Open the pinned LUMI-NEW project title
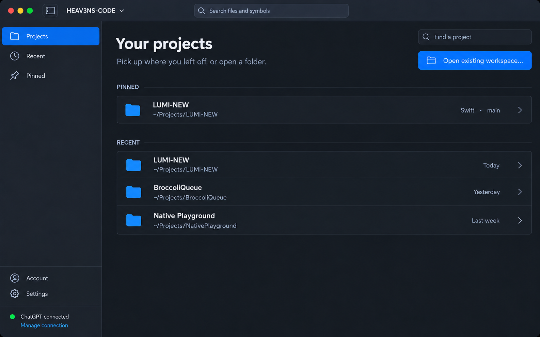 (x=171, y=105)
